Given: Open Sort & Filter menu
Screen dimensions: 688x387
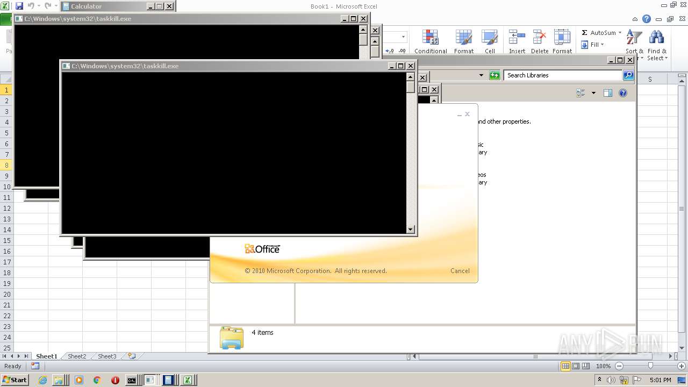Looking at the screenshot, I should 634,45.
